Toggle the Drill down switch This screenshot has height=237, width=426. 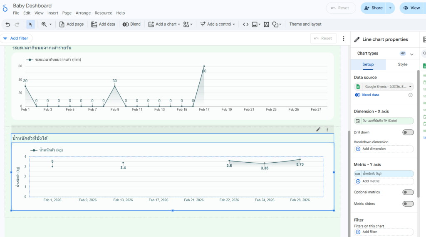point(408,132)
